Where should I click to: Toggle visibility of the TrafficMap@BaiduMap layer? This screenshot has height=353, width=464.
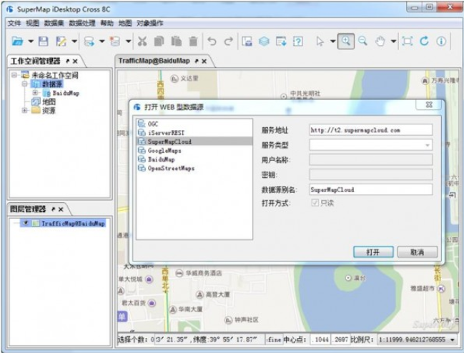(26, 223)
